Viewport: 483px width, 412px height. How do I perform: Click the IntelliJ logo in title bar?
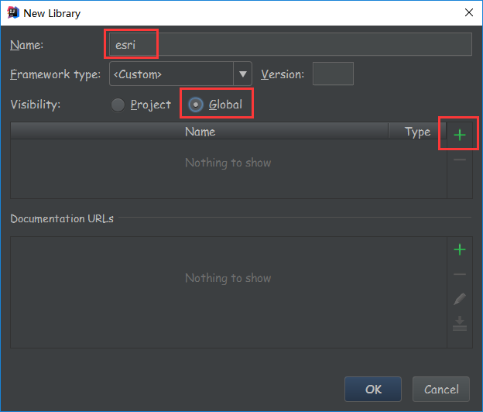tap(13, 13)
